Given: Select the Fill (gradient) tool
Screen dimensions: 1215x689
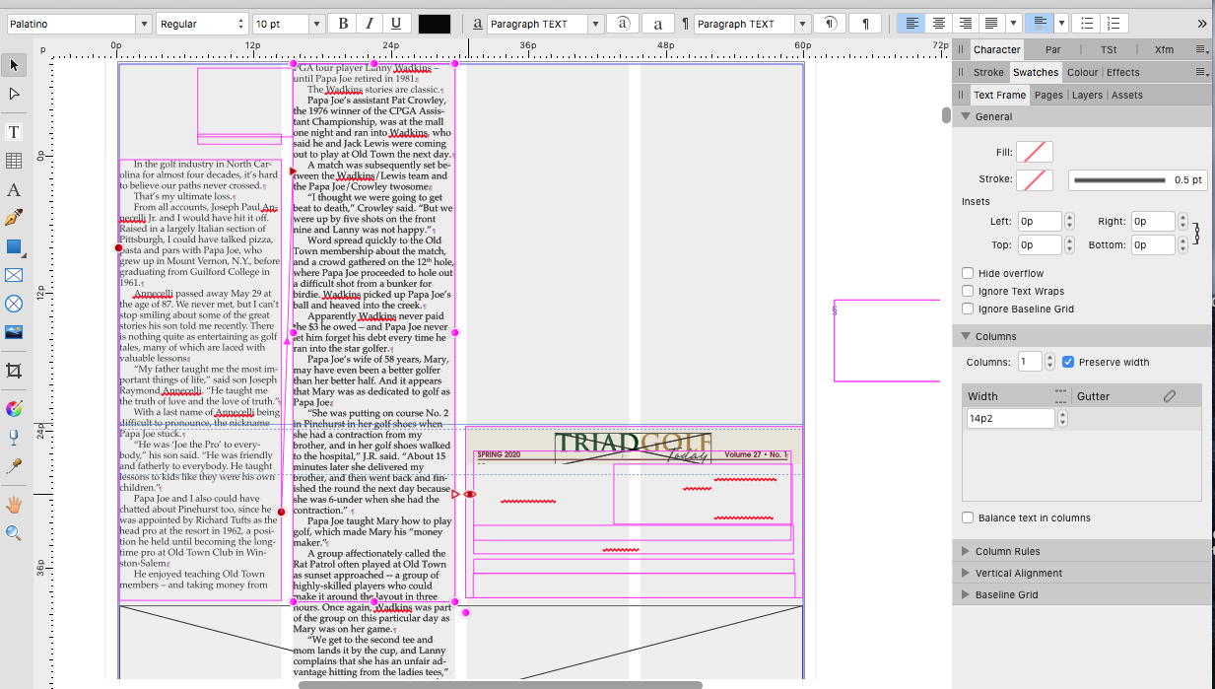Looking at the screenshot, I should (14, 408).
